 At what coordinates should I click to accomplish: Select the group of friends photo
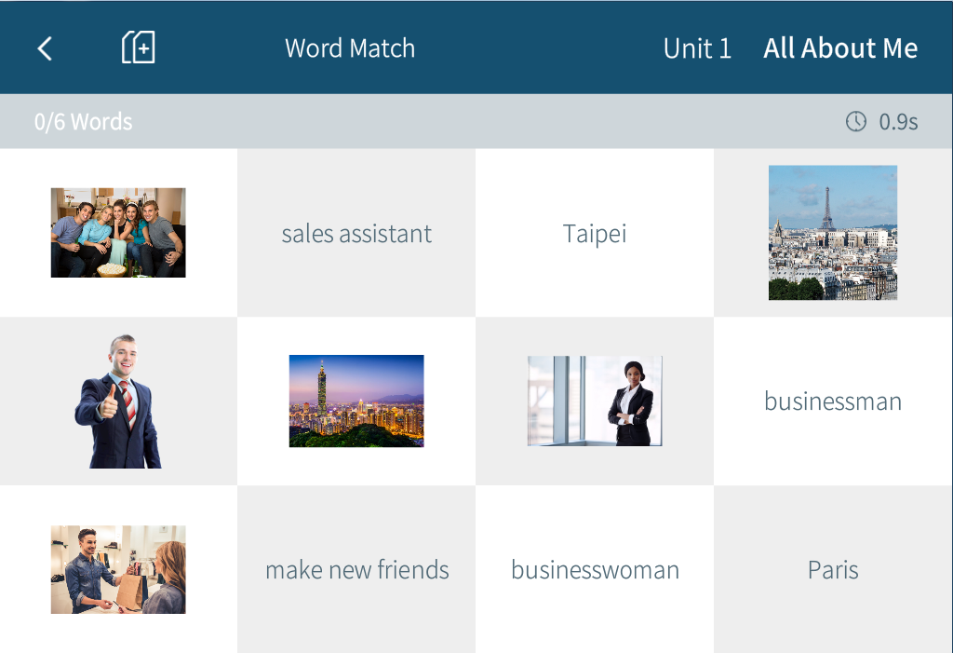[118, 233]
